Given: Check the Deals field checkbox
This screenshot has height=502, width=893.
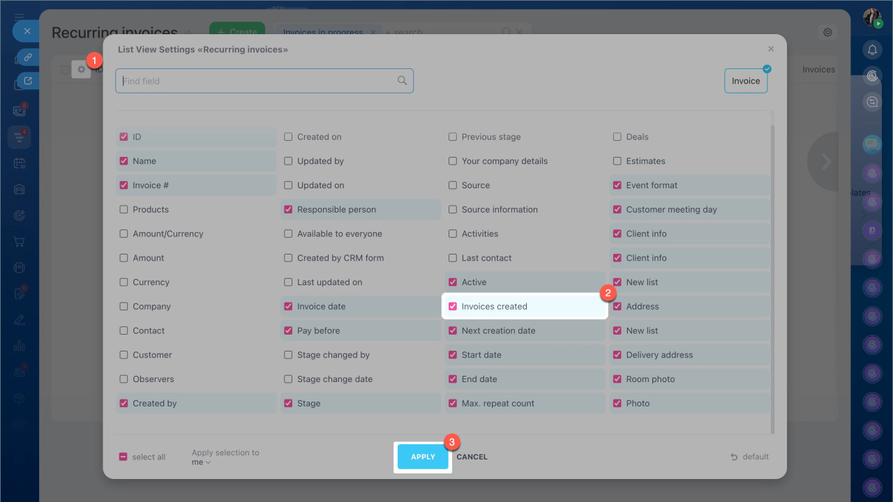Looking at the screenshot, I should pyautogui.click(x=617, y=137).
